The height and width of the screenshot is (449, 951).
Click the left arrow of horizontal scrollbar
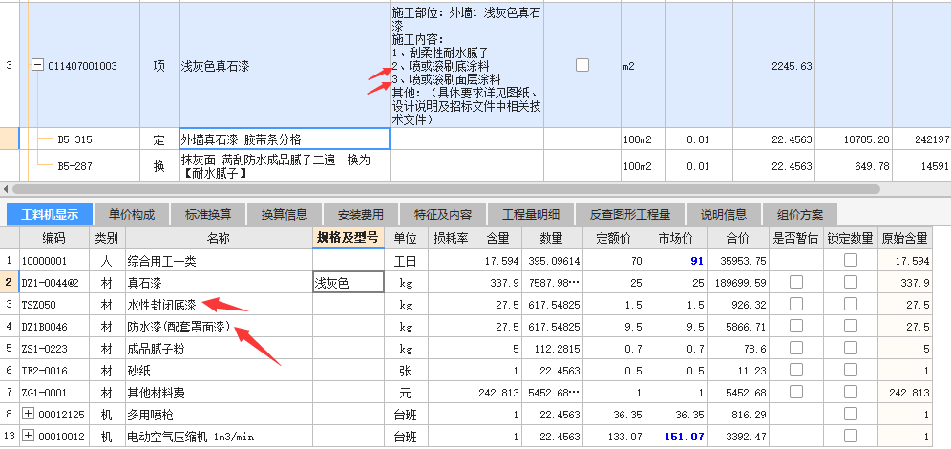coord(6,189)
